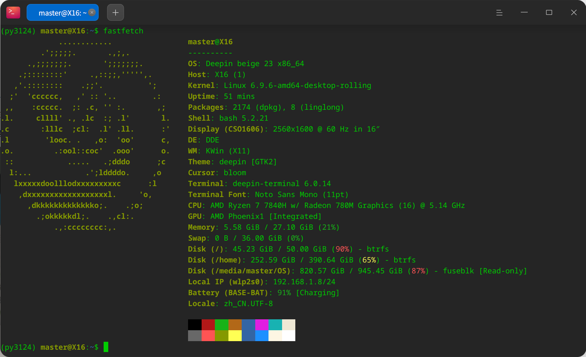Screen dimensions: 586x357
Task: Open the terminal hamburger menu
Action: pos(499,13)
